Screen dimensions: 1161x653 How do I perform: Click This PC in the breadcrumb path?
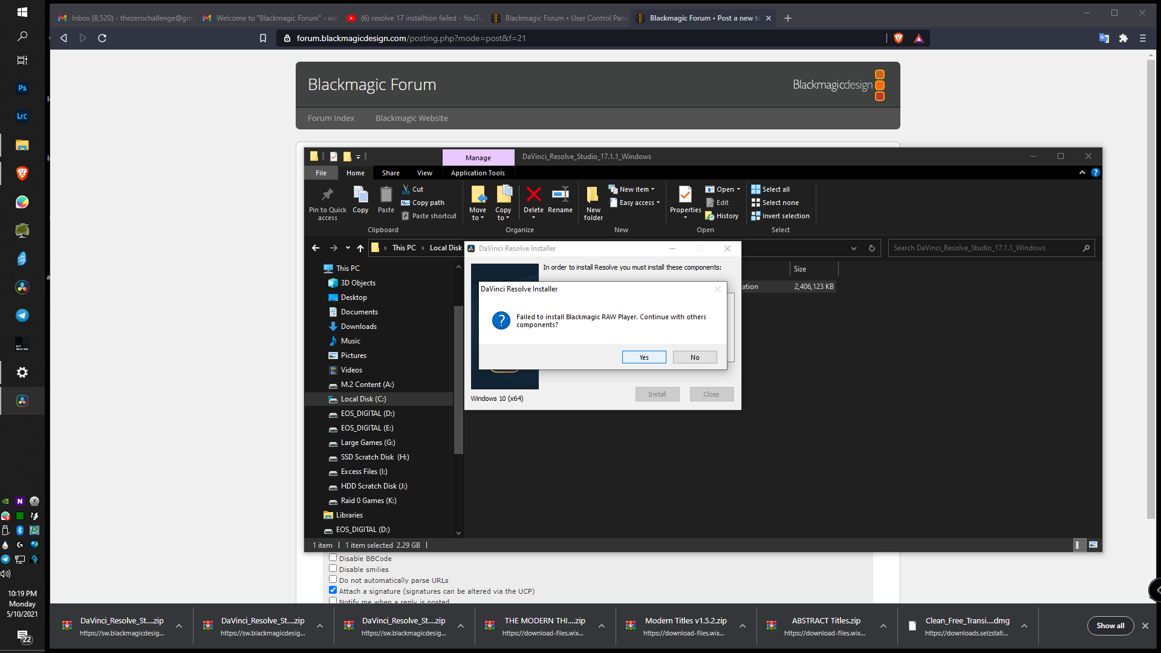pyautogui.click(x=404, y=248)
